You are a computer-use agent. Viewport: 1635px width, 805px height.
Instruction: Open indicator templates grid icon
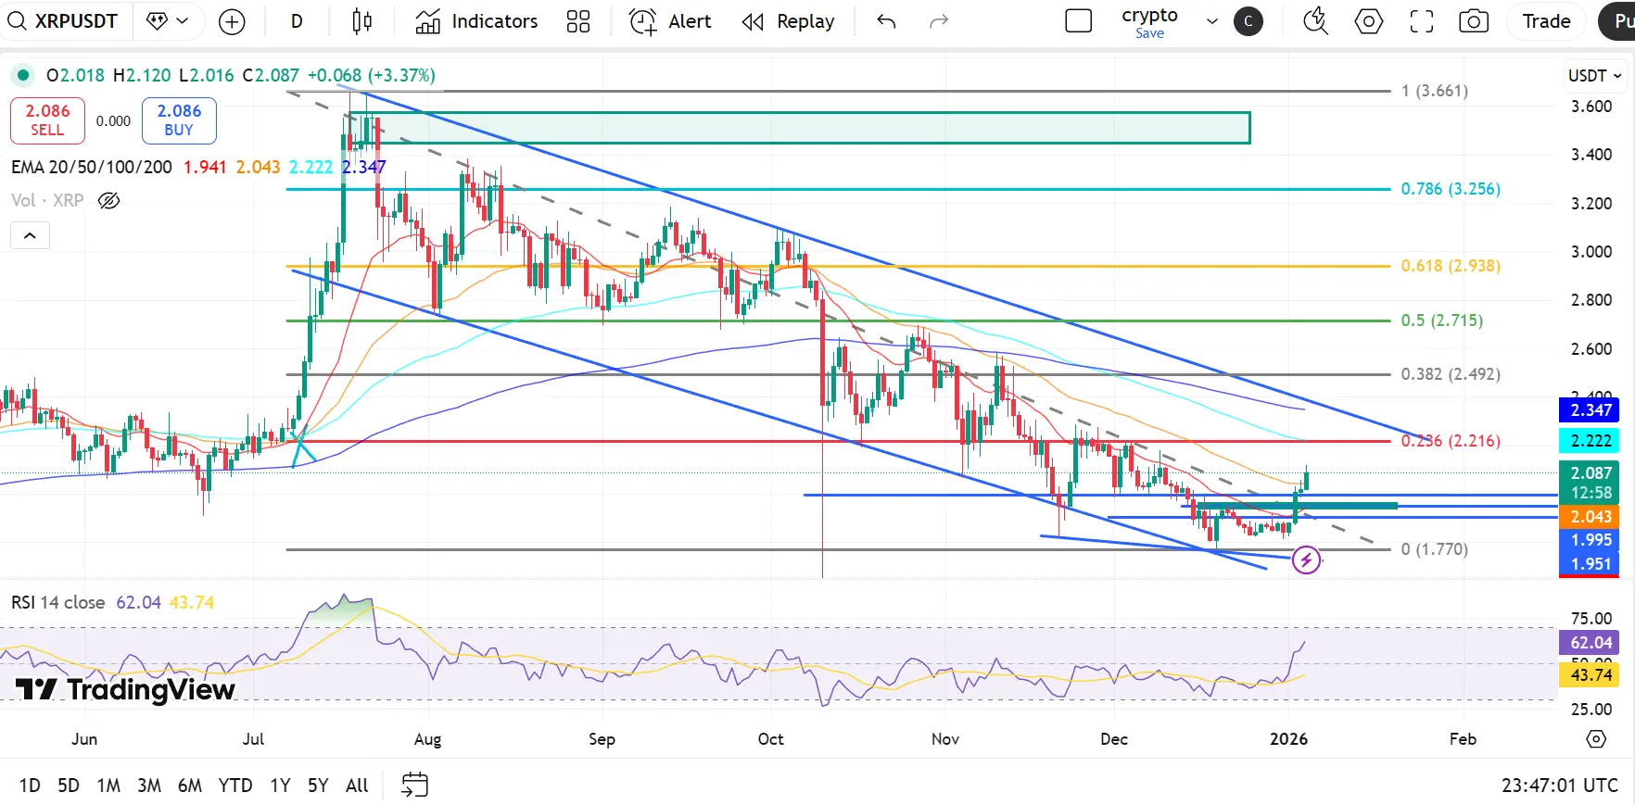pos(578,21)
